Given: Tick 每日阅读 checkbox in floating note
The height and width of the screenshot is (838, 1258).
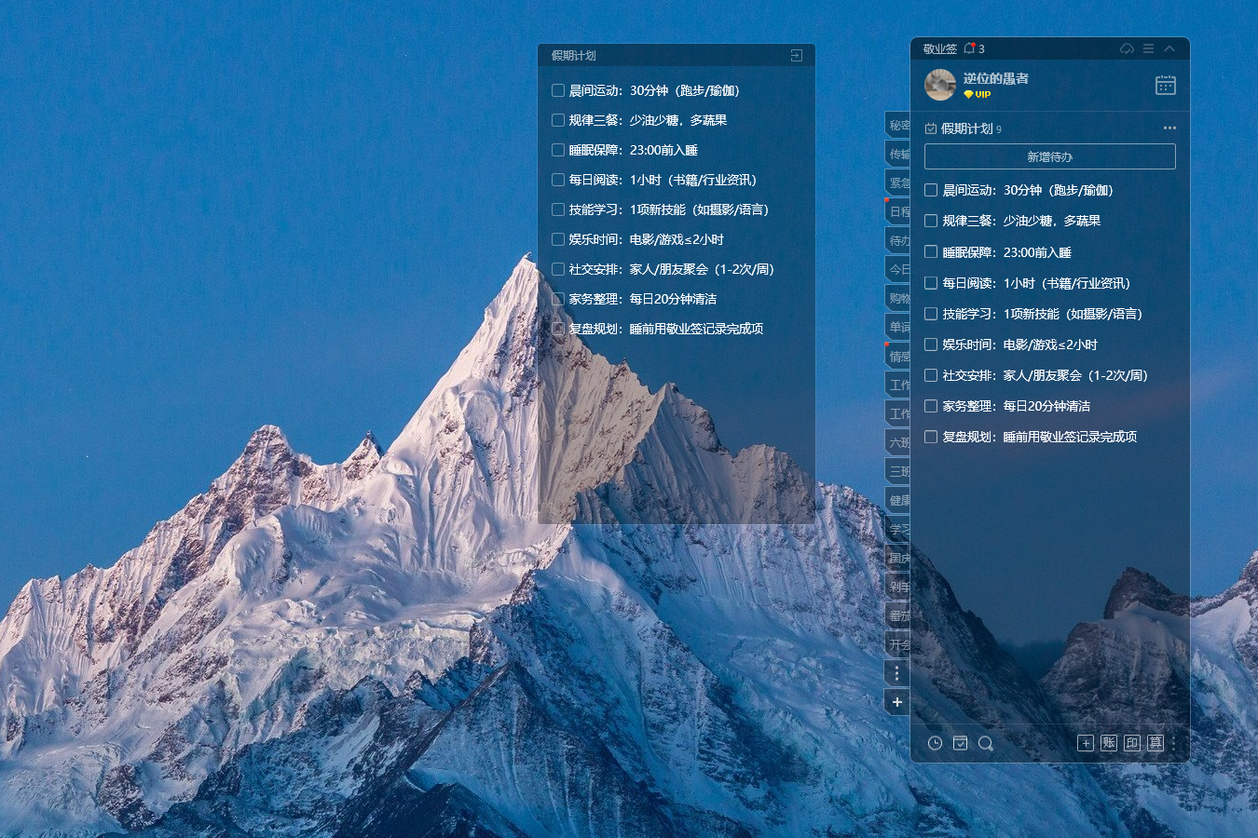Looking at the screenshot, I should click(x=558, y=180).
